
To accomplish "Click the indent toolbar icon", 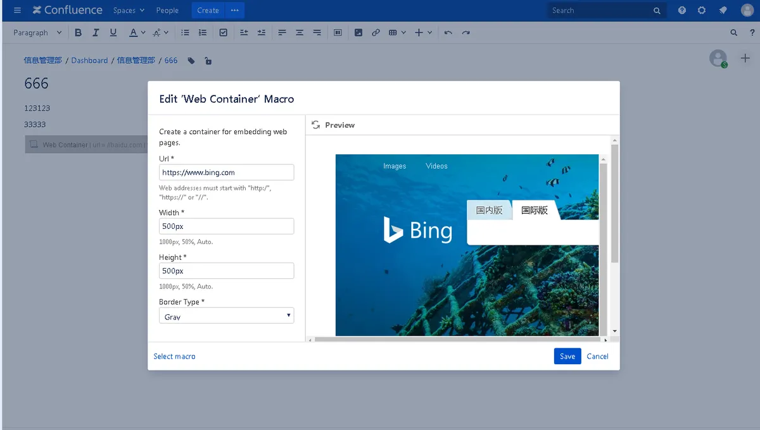I will [261, 32].
